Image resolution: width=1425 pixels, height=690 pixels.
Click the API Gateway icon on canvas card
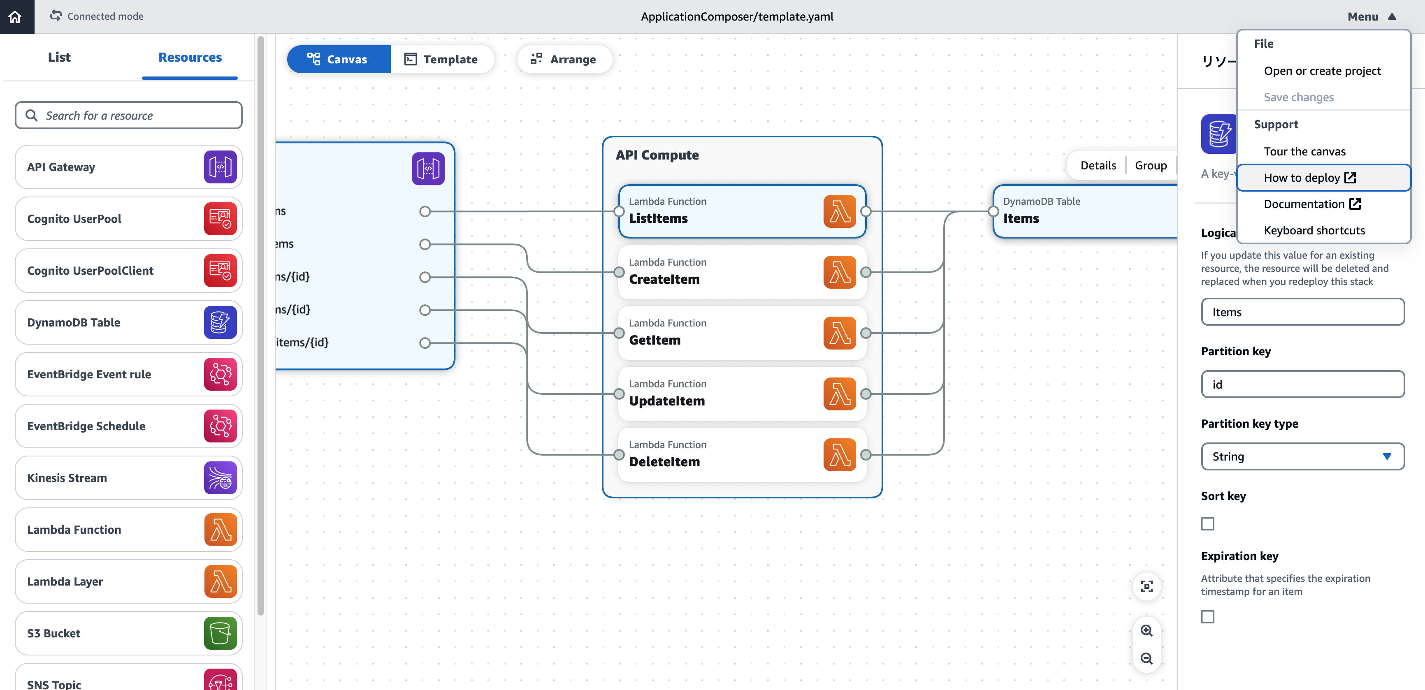(x=428, y=169)
